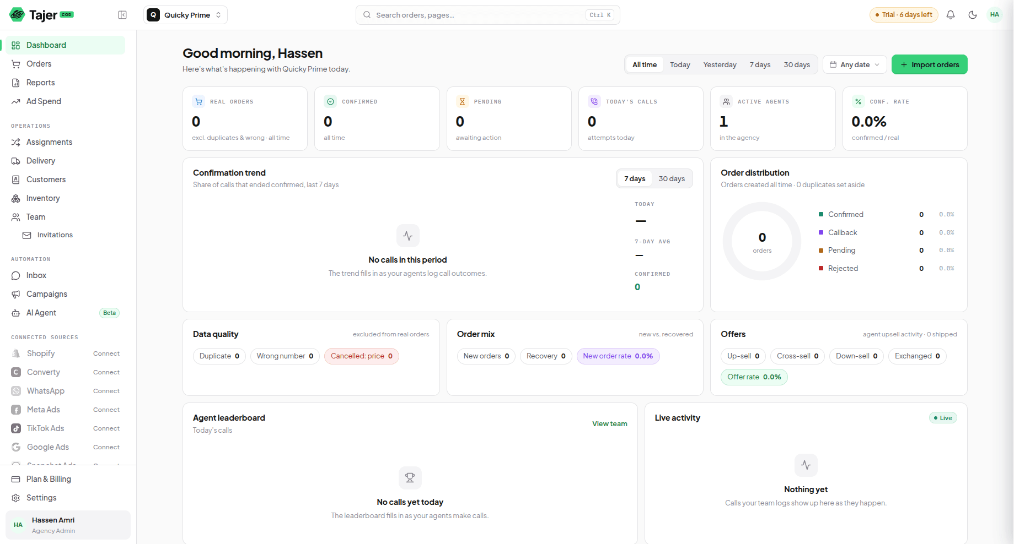Open Campaigns automation
Viewport: 1014px width, 544px height.
click(x=65, y=294)
